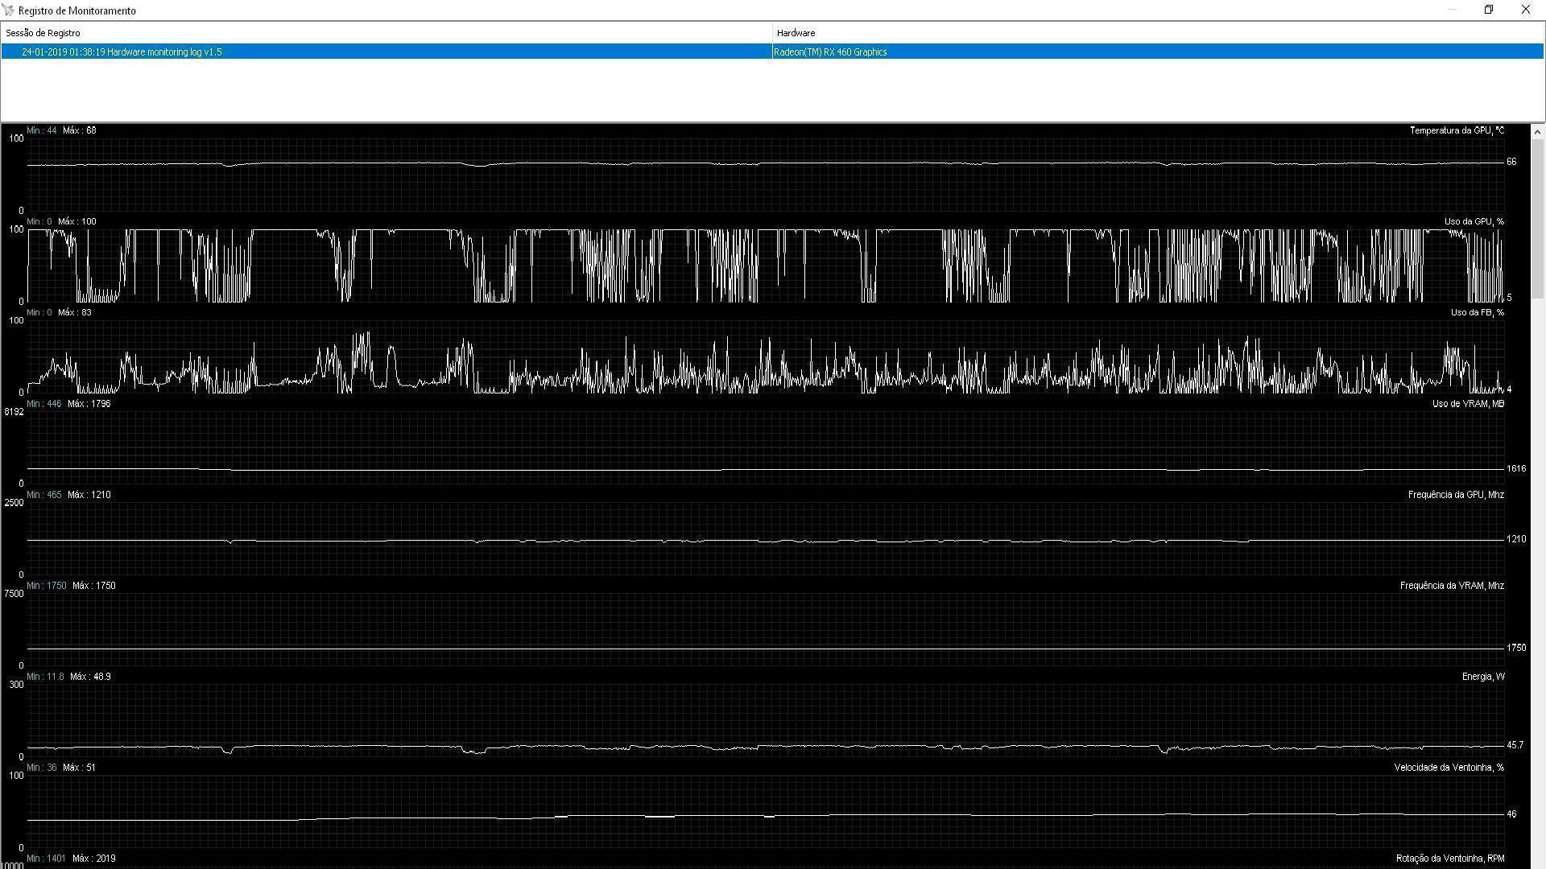The width and height of the screenshot is (1546, 869).
Task: Click the Min : 465 Máx : 1210 GPU clock stats
Action: [x=68, y=495]
